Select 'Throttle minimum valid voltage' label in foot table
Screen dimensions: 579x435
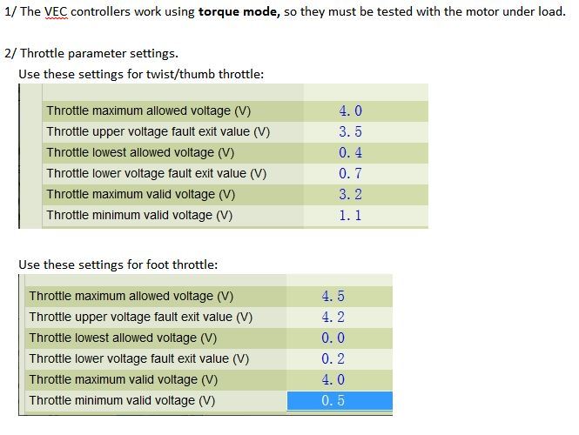coord(122,401)
